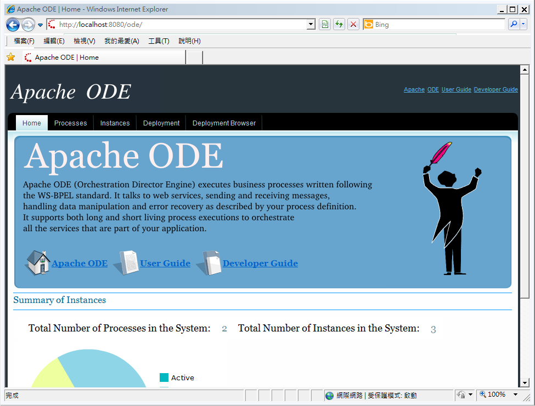Viewport: 535px width, 406px height.
Task: Open the 我的最愛(A) menu
Action: point(121,41)
